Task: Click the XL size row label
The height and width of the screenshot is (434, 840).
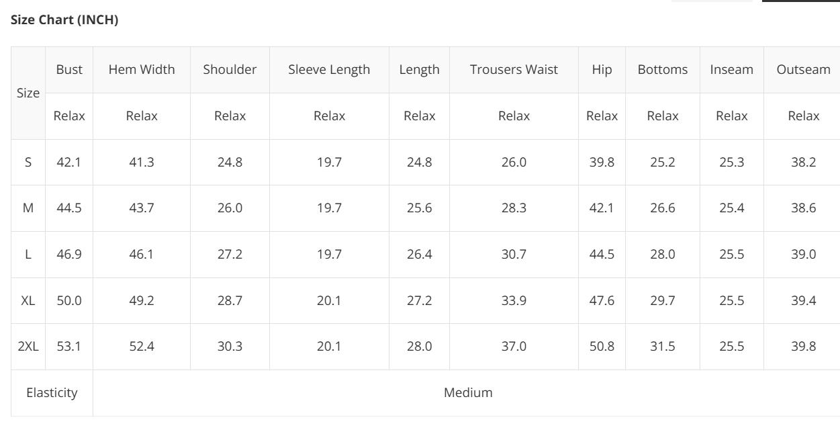Action: [x=28, y=300]
